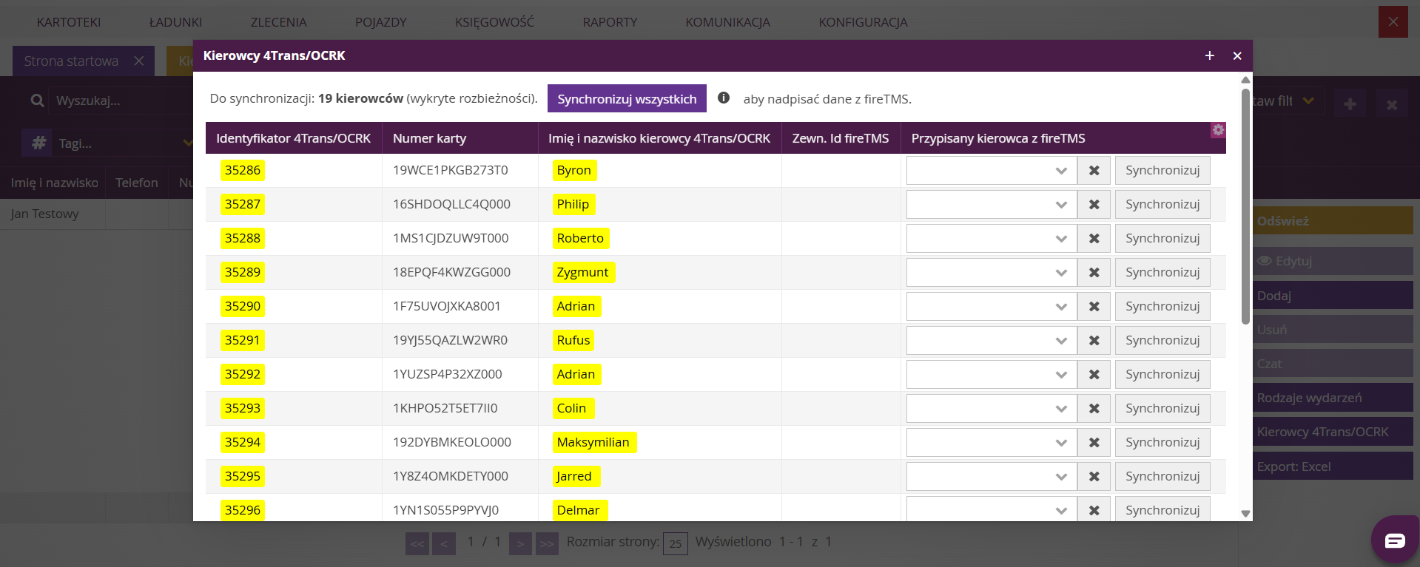Clear assigned driver for Philip row
1420x567 pixels.
1094,204
